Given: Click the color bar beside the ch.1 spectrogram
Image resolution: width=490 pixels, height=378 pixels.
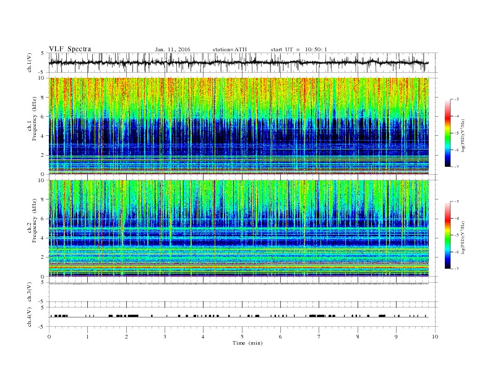Looking at the screenshot, I should (447, 133).
